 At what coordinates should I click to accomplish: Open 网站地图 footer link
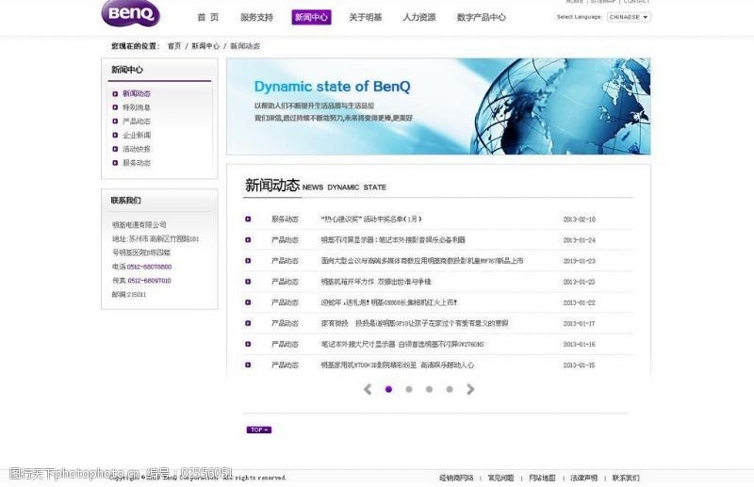coord(542,478)
